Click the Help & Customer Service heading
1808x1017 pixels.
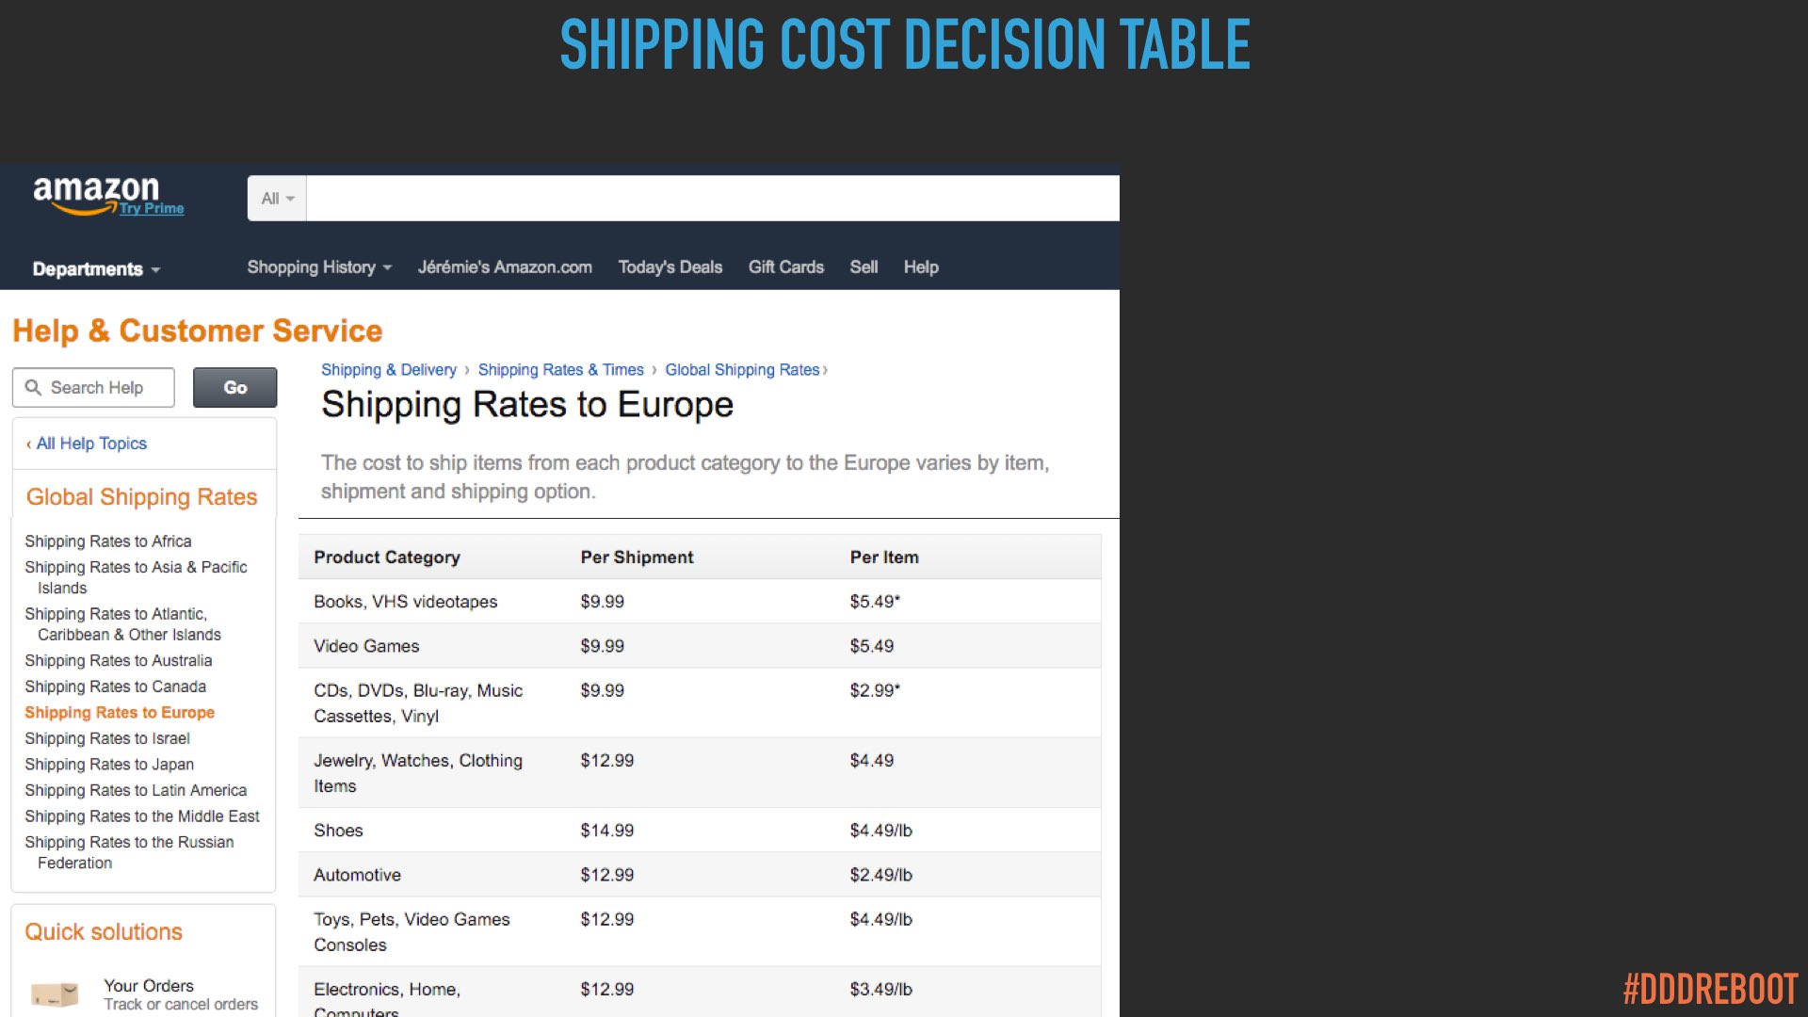[x=198, y=331]
